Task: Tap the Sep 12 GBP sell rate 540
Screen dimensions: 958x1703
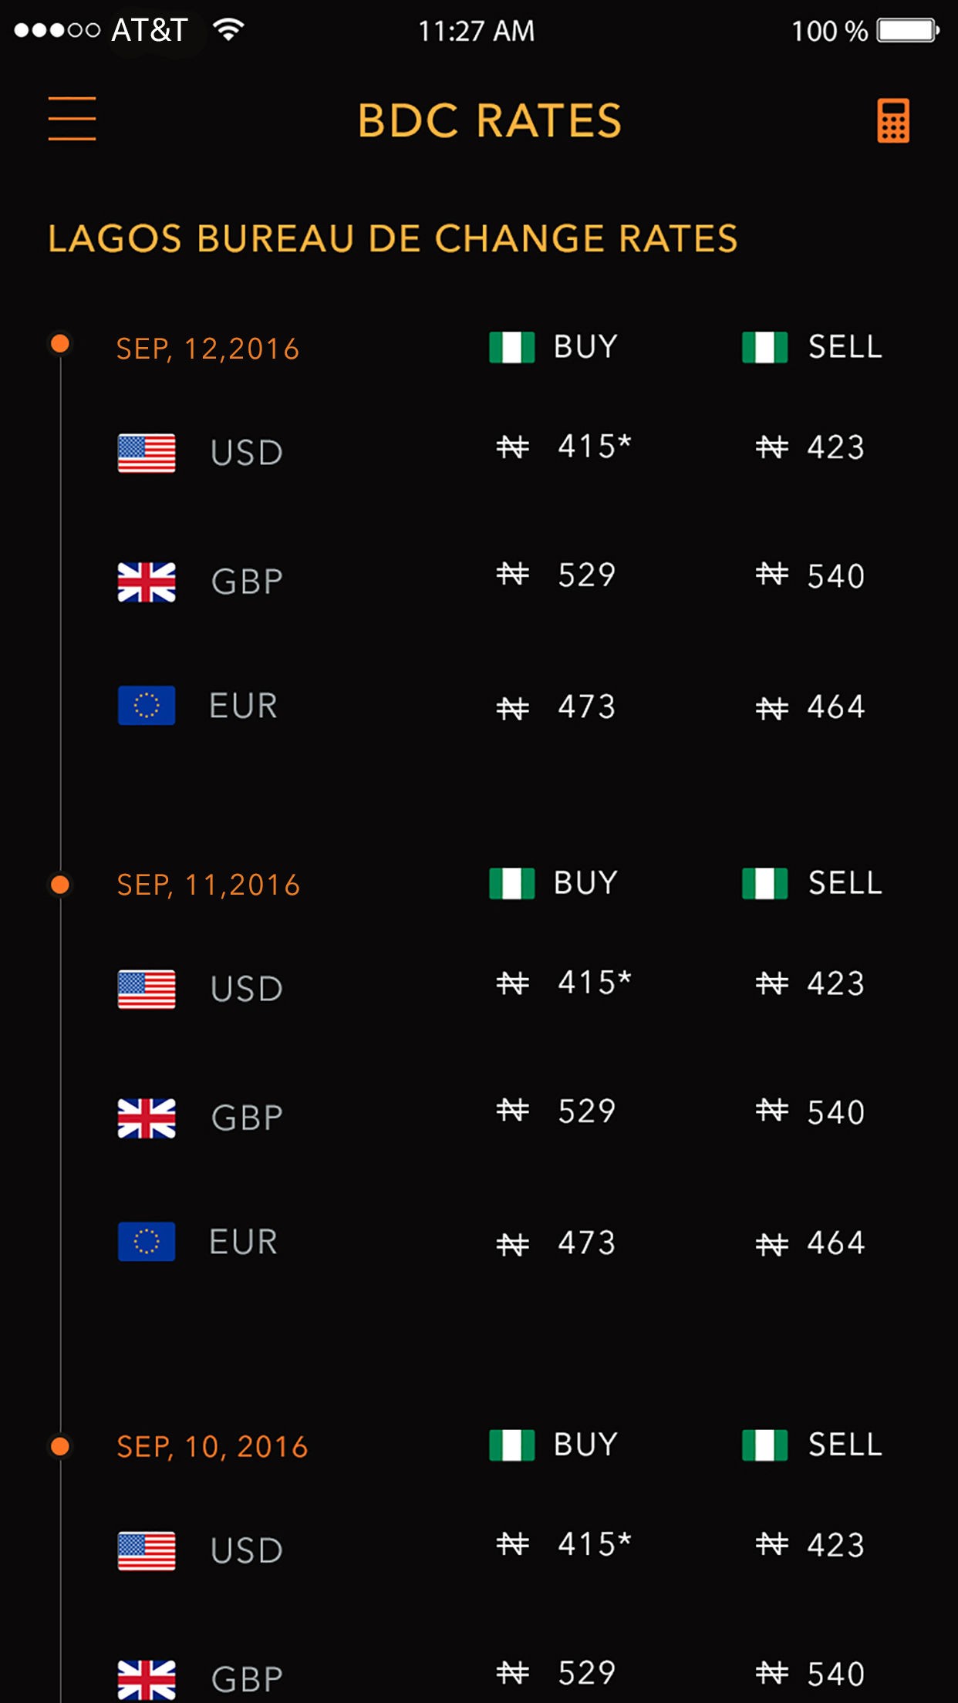Action: point(835,576)
